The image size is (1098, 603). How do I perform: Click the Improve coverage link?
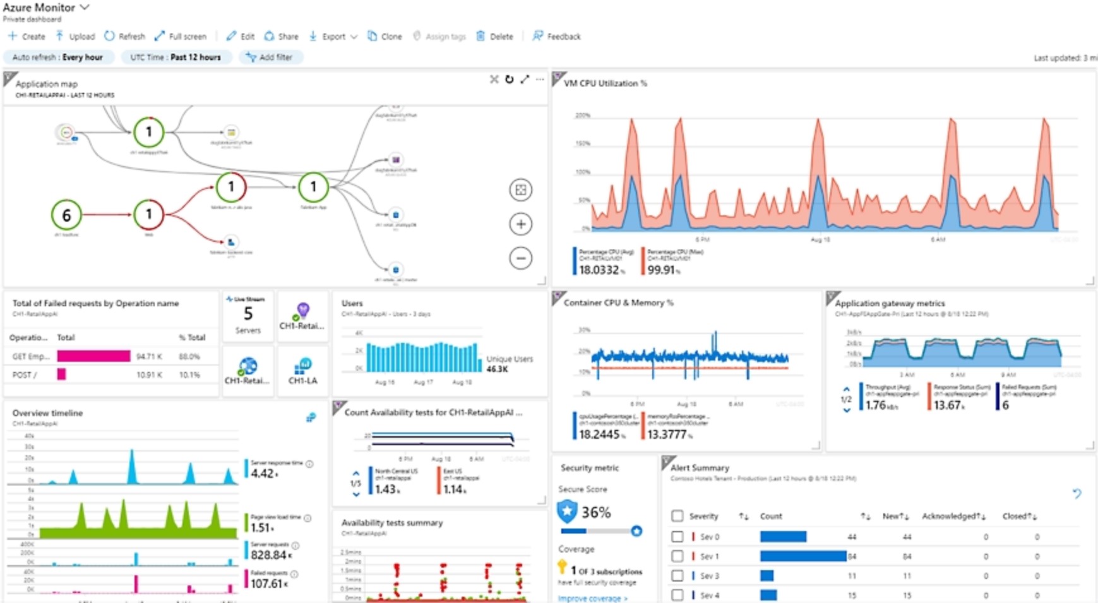pyautogui.click(x=592, y=598)
